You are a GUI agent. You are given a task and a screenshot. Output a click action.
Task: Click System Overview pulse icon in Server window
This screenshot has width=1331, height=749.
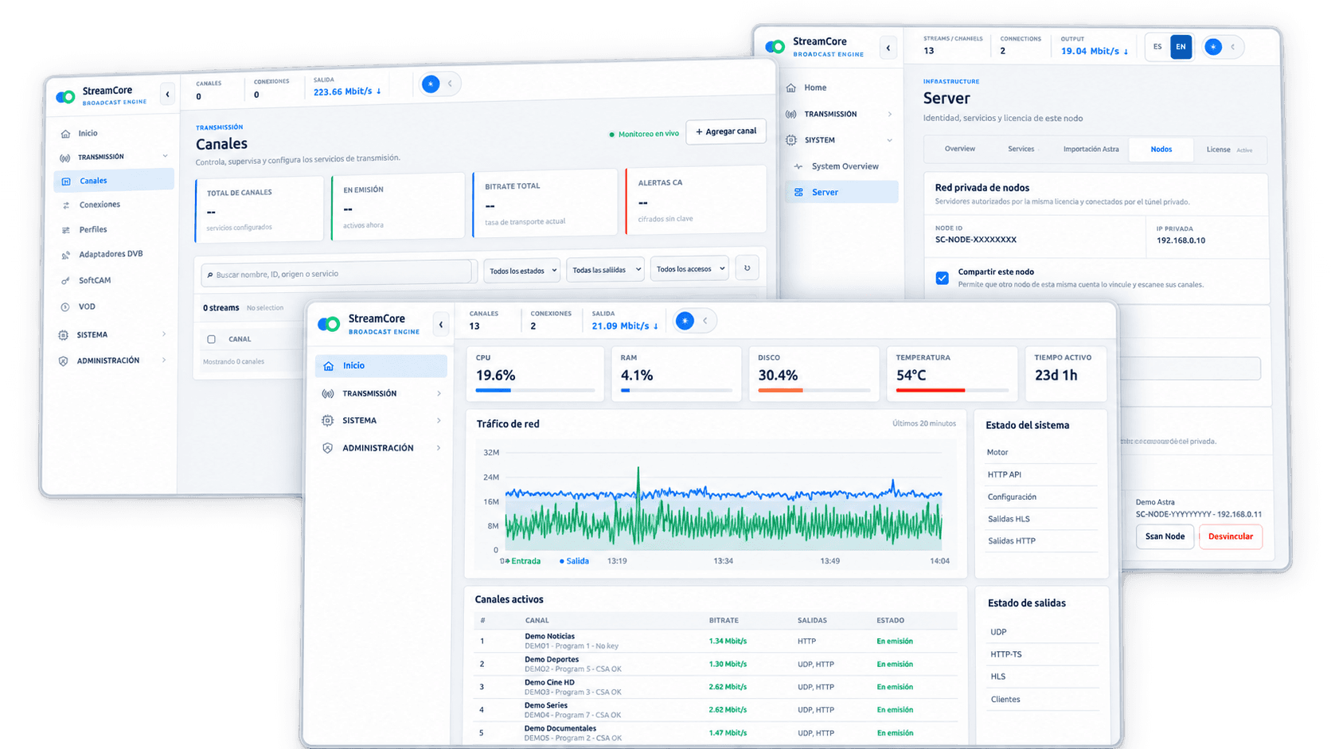coord(798,166)
